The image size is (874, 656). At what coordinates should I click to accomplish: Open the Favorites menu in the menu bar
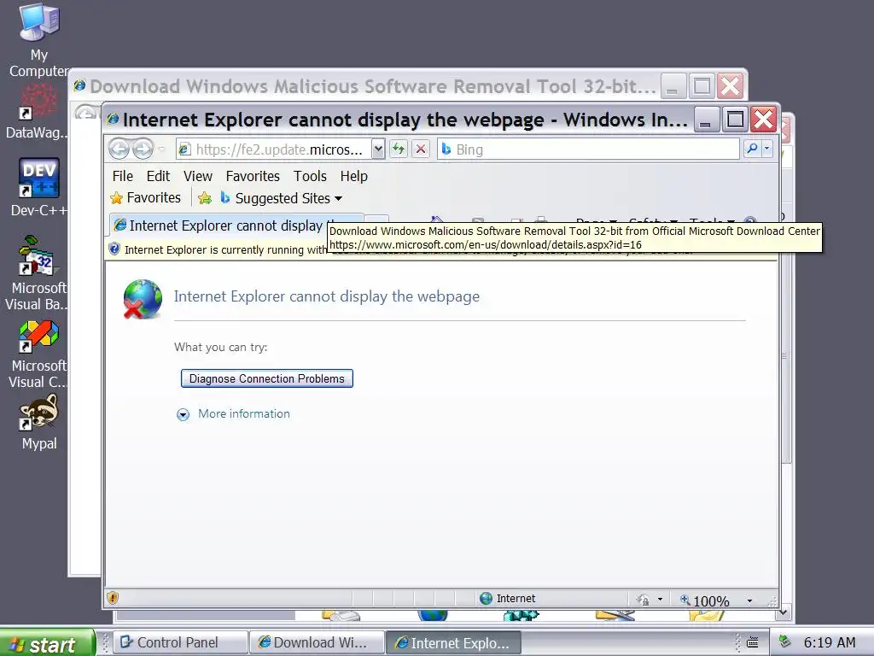pos(253,176)
